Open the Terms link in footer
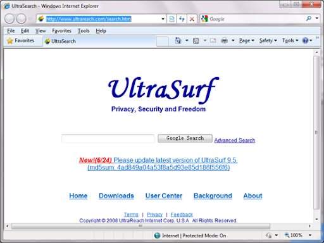Viewport: 324px width, 243px height. [131, 215]
